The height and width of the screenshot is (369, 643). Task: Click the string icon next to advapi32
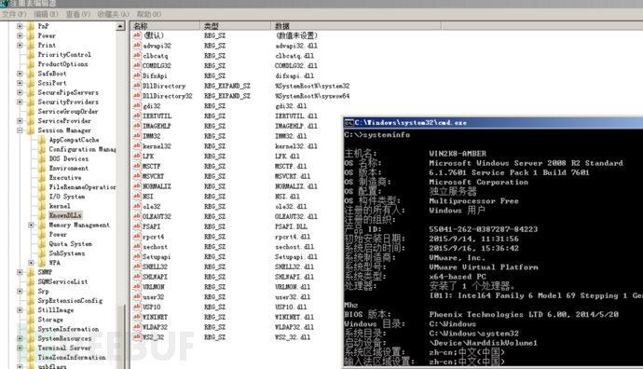pos(137,46)
